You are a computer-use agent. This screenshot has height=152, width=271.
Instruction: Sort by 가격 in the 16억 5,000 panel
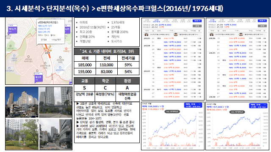pyautogui.click(x=237, y=30)
